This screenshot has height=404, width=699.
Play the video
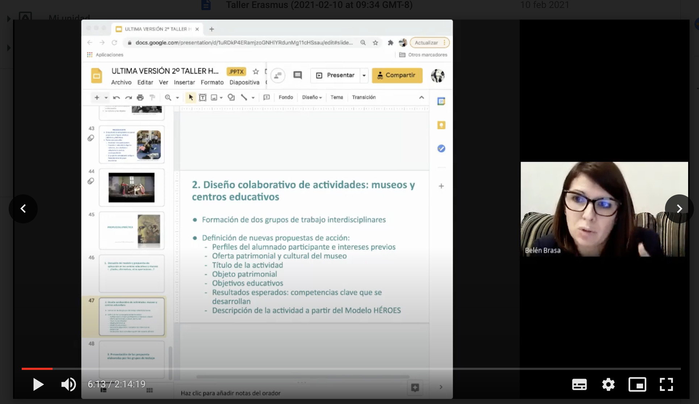pyautogui.click(x=38, y=384)
